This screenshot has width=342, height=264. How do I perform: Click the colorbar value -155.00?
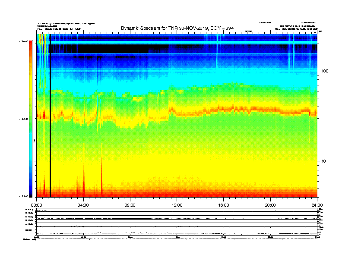(24, 196)
